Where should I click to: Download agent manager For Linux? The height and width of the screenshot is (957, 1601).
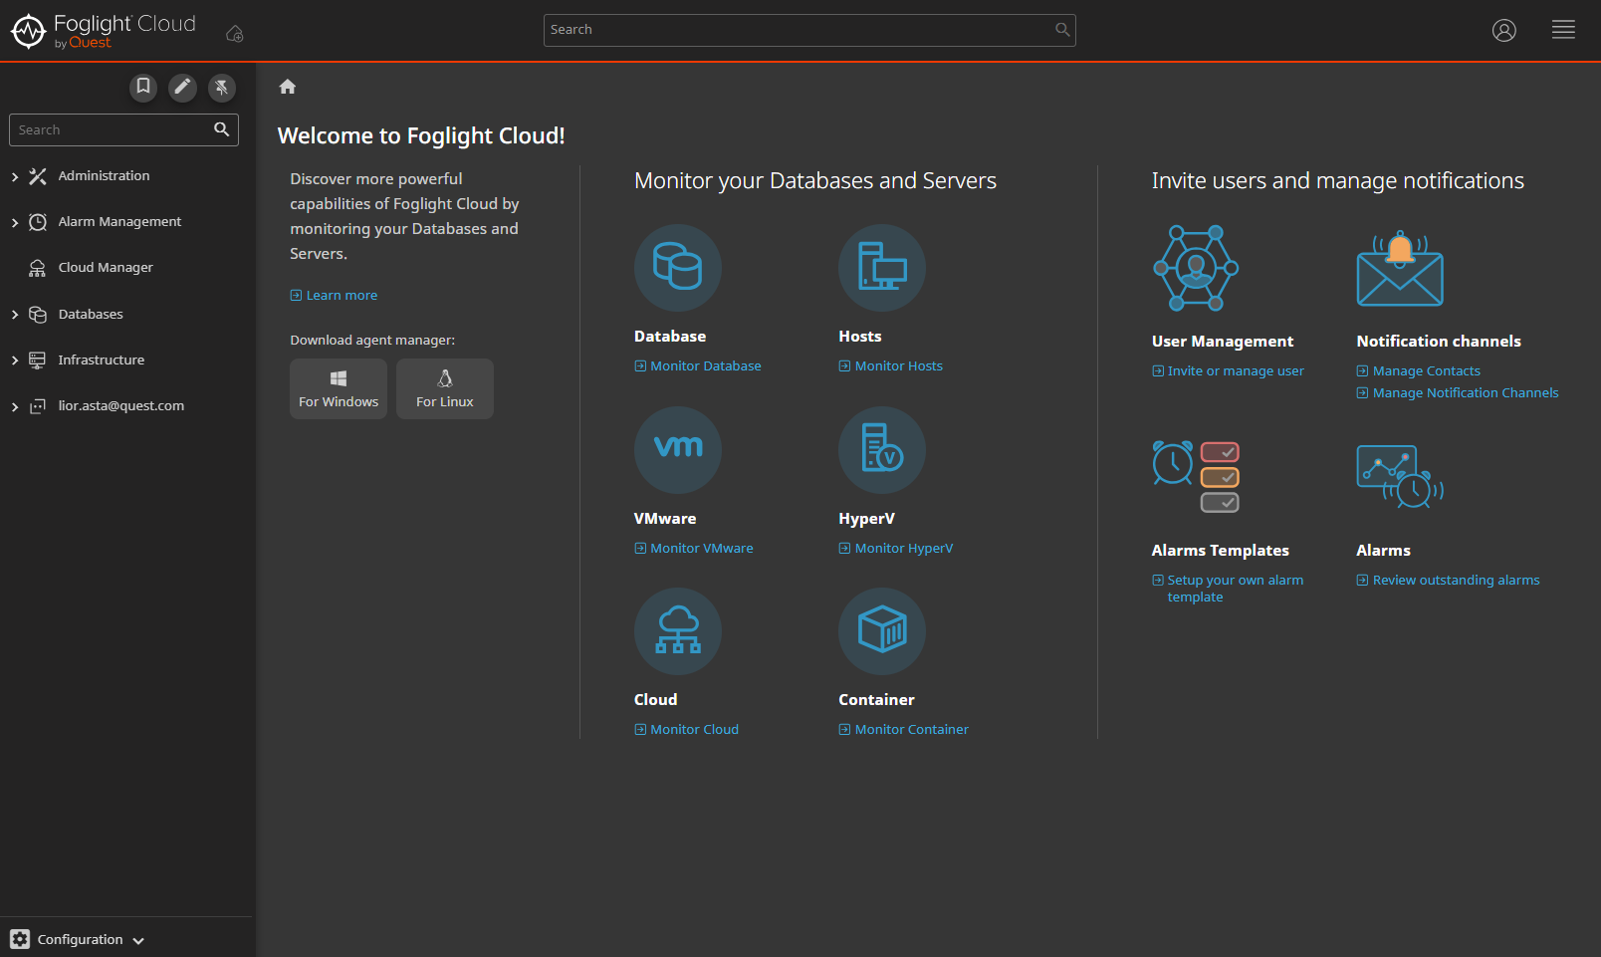point(444,388)
